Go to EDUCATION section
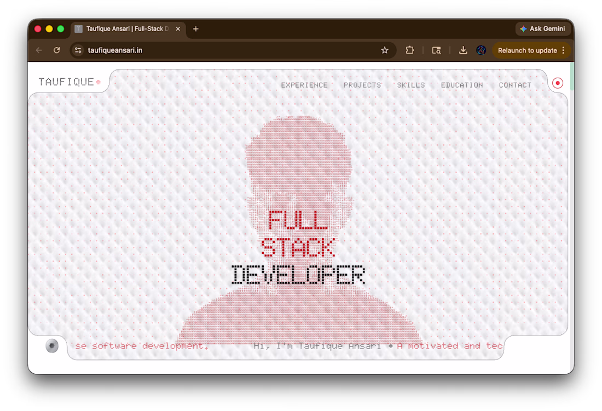The width and height of the screenshot is (602, 411). [x=462, y=85]
